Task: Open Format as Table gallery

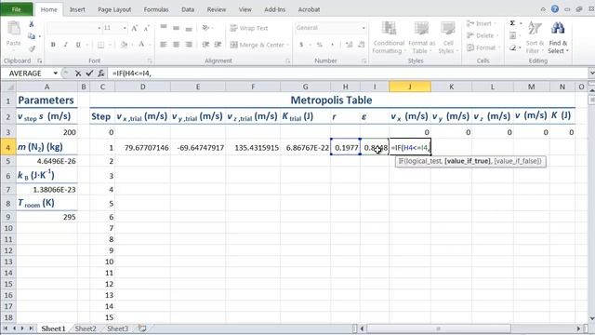Action: coord(421,37)
